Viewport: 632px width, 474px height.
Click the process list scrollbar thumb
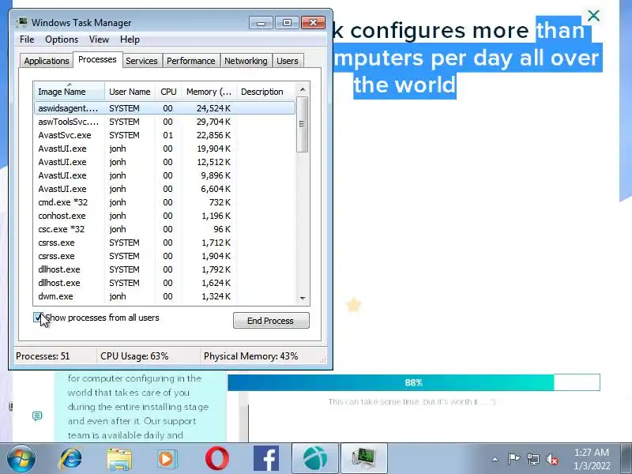click(303, 124)
